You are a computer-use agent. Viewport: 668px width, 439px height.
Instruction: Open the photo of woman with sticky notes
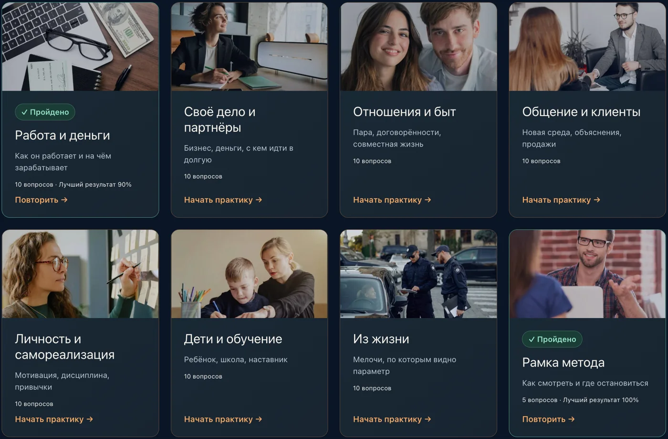80,274
